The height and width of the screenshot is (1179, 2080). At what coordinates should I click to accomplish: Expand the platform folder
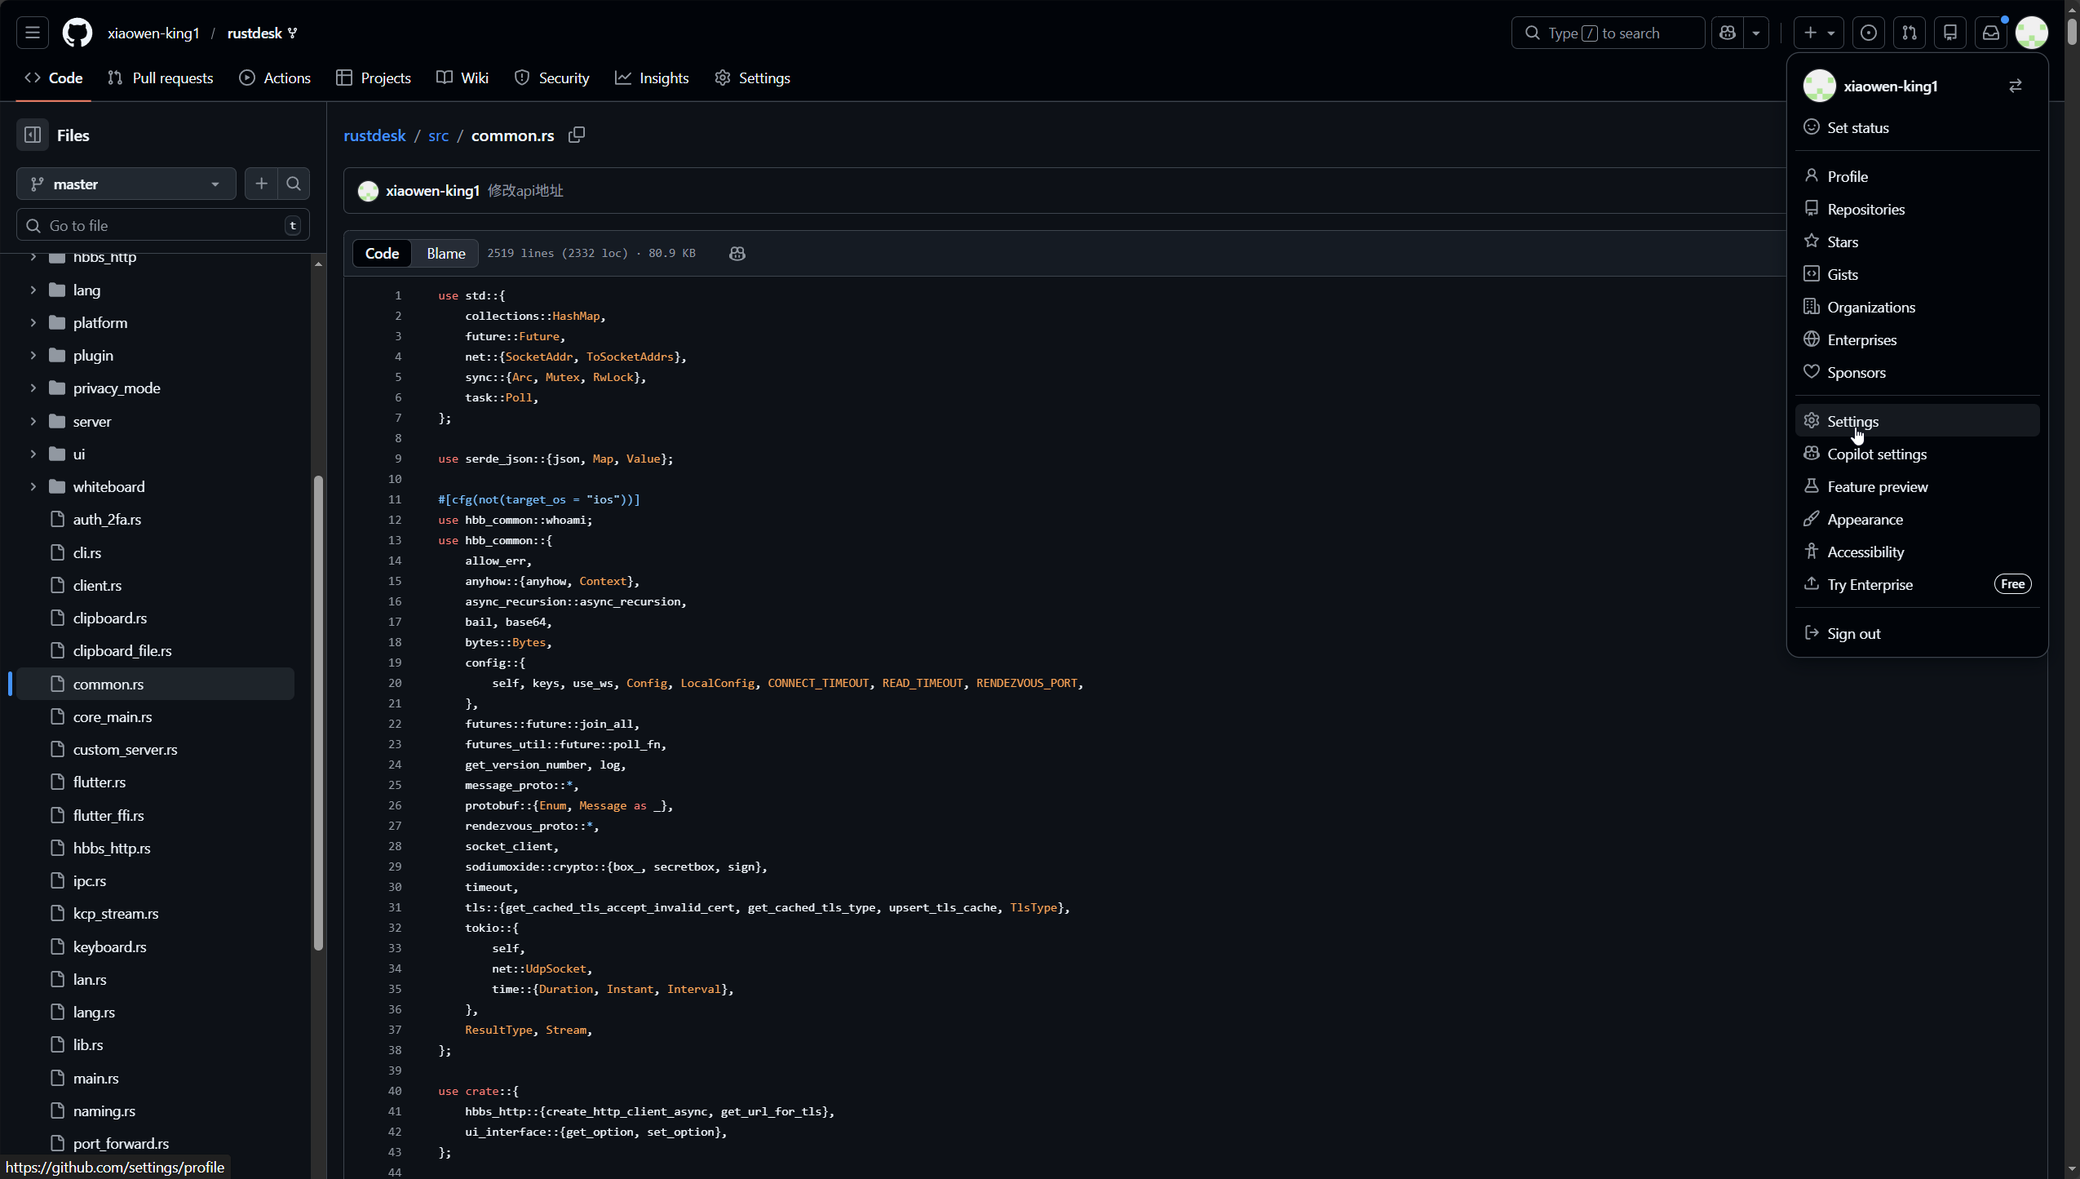33,323
